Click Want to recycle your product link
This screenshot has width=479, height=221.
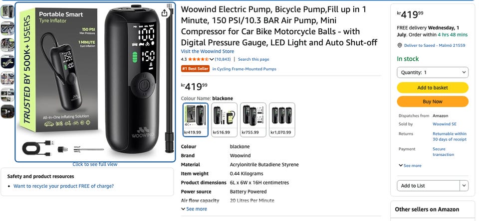click(63, 186)
